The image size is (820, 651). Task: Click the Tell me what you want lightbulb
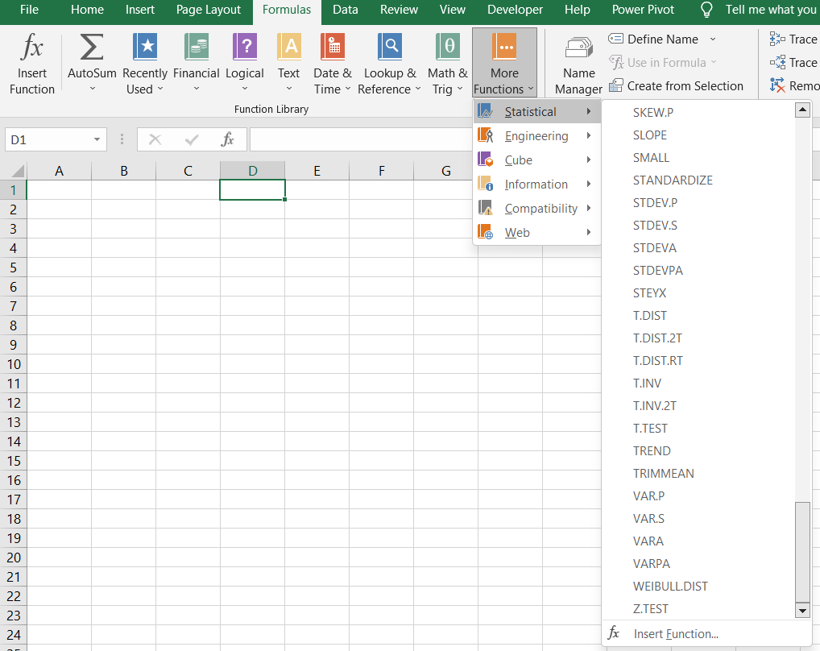(x=707, y=10)
